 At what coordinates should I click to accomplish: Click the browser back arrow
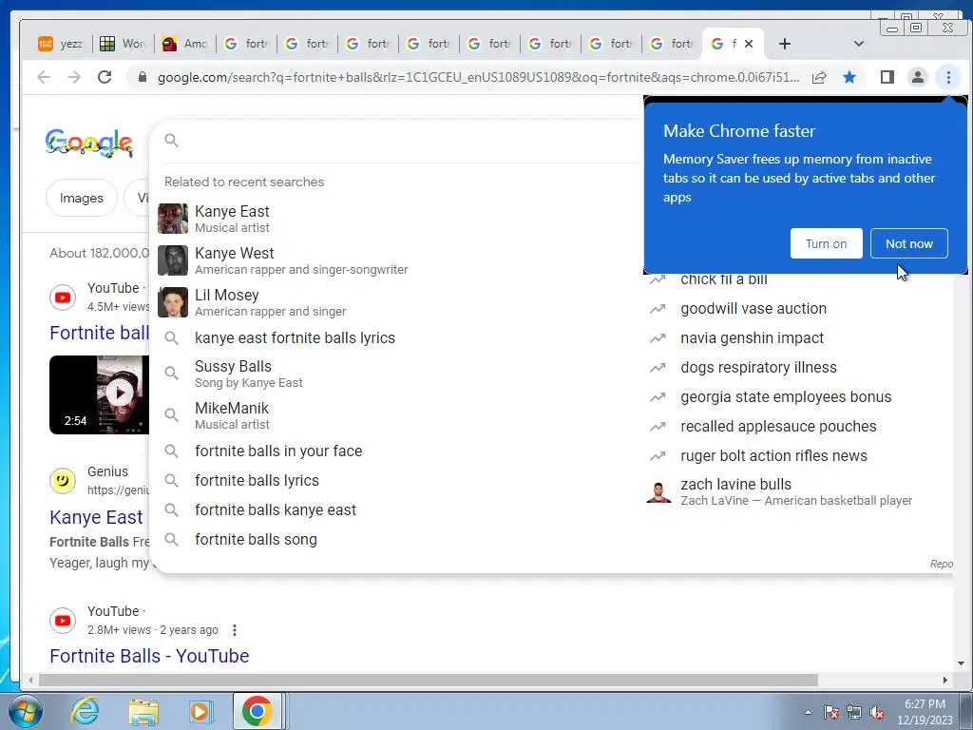point(44,77)
